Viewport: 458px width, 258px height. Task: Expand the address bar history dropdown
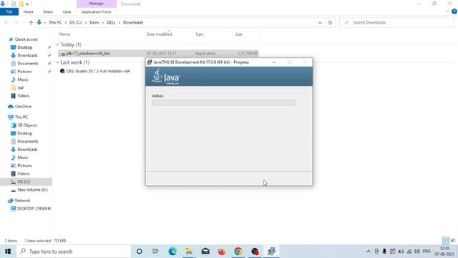(320, 22)
